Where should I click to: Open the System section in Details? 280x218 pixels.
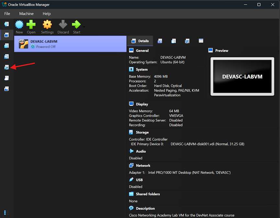coord(141,69)
